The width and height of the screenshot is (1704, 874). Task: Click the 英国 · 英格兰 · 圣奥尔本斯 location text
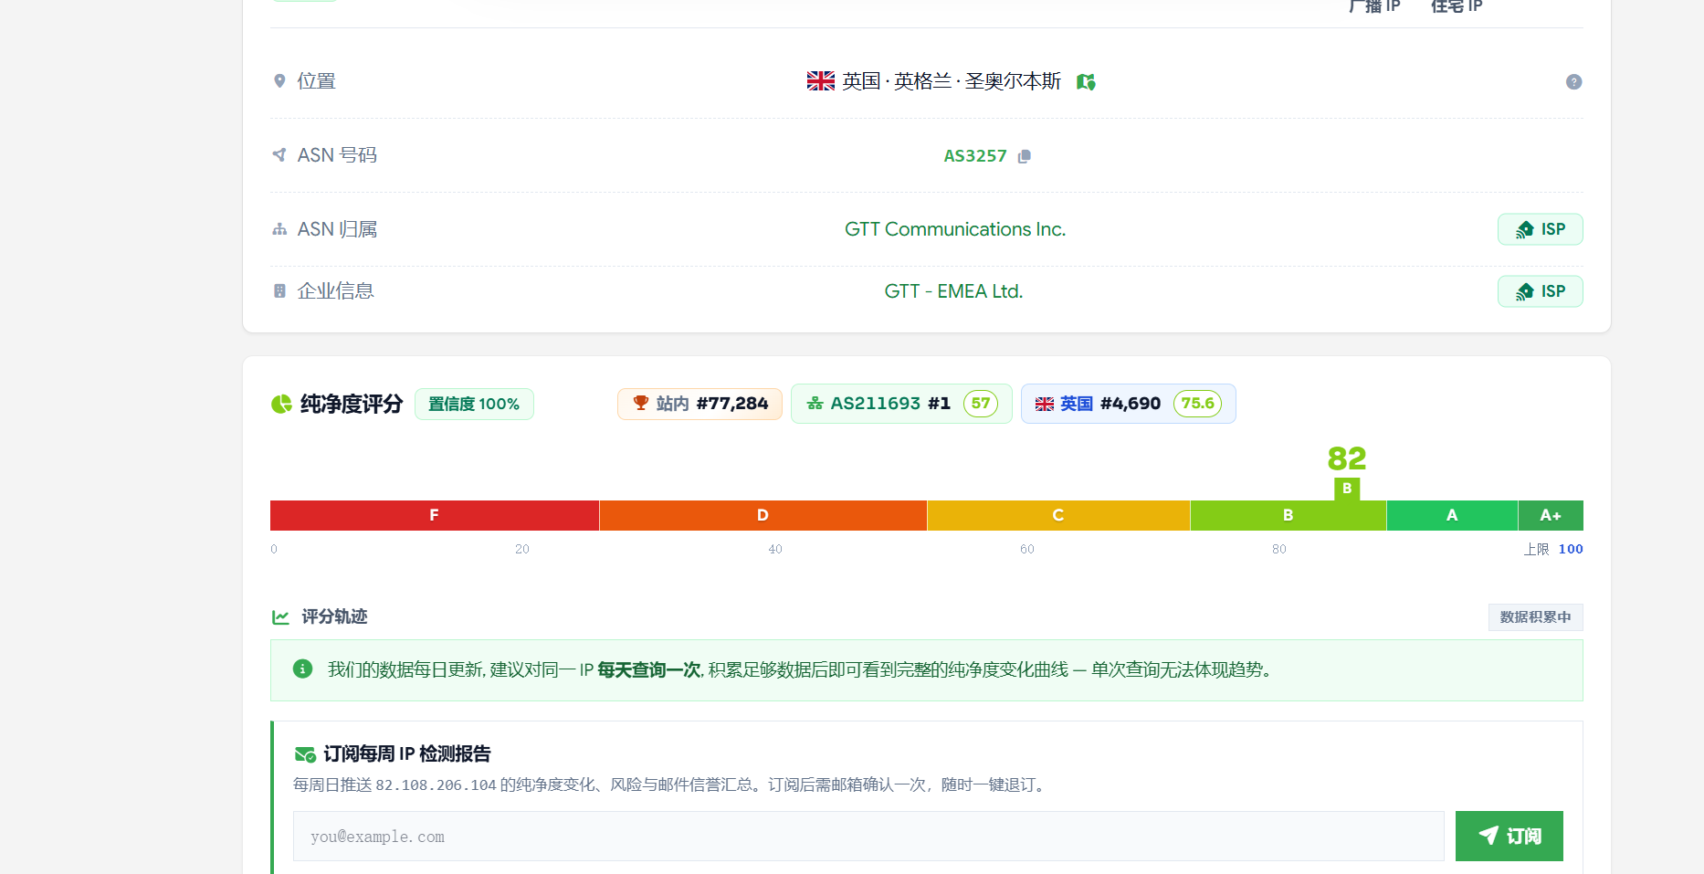(x=952, y=81)
